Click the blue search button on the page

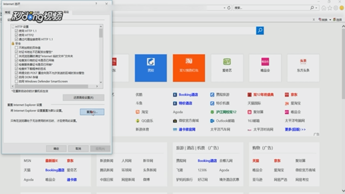(x=260, y=30)
